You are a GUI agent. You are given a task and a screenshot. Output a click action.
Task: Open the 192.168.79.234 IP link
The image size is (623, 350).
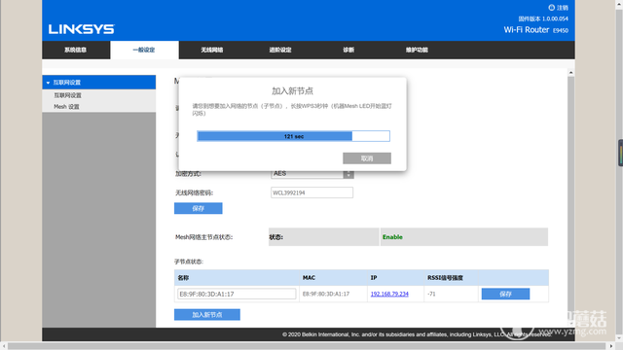[x=389, y=294]
